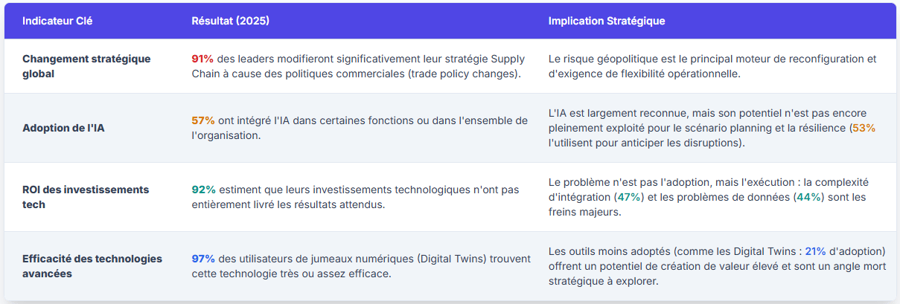Select the 'Changement stratégique global' row label
The image size is (900, 304).
86,66
